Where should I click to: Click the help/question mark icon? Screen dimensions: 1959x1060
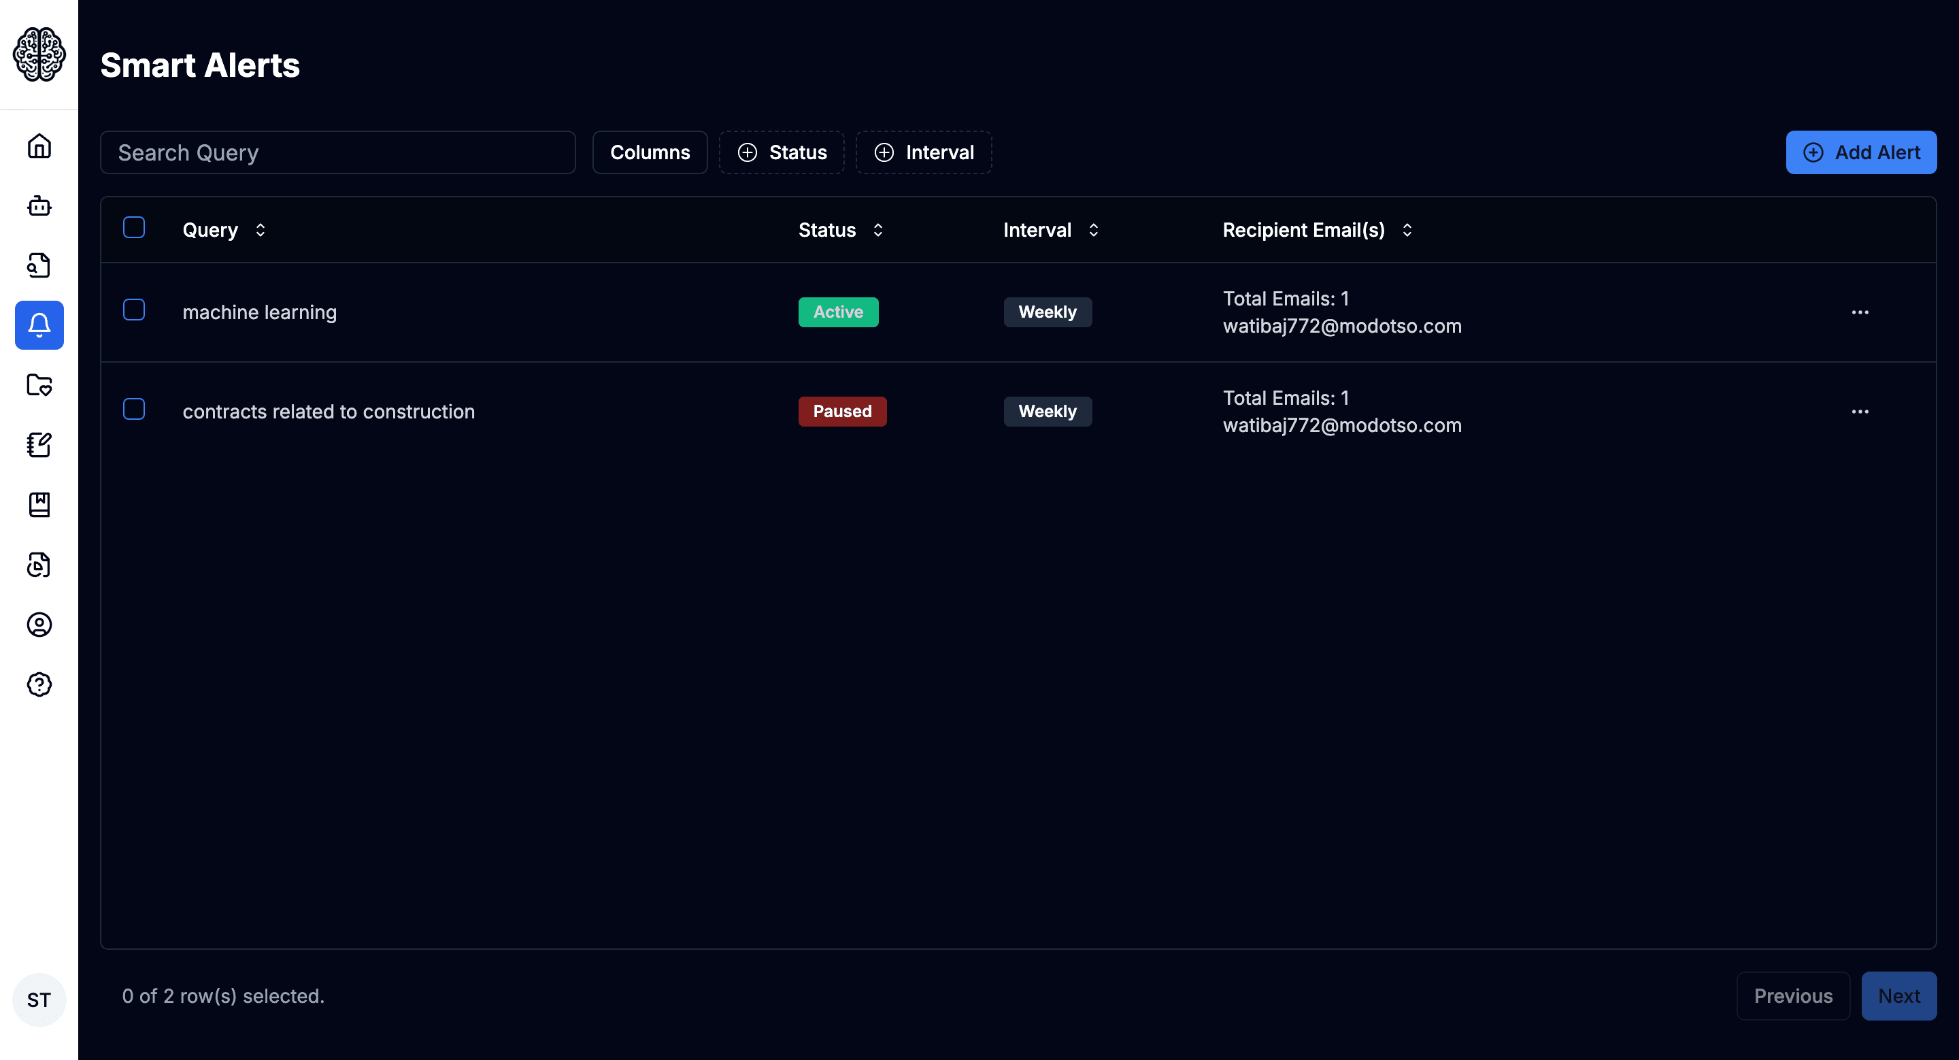[38, 684]
